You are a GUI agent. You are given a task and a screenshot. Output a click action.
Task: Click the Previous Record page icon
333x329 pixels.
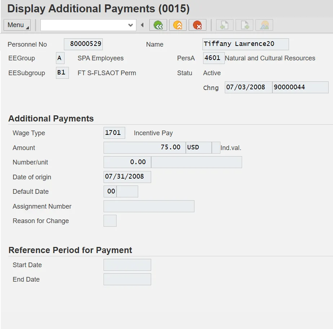[224, 25]
